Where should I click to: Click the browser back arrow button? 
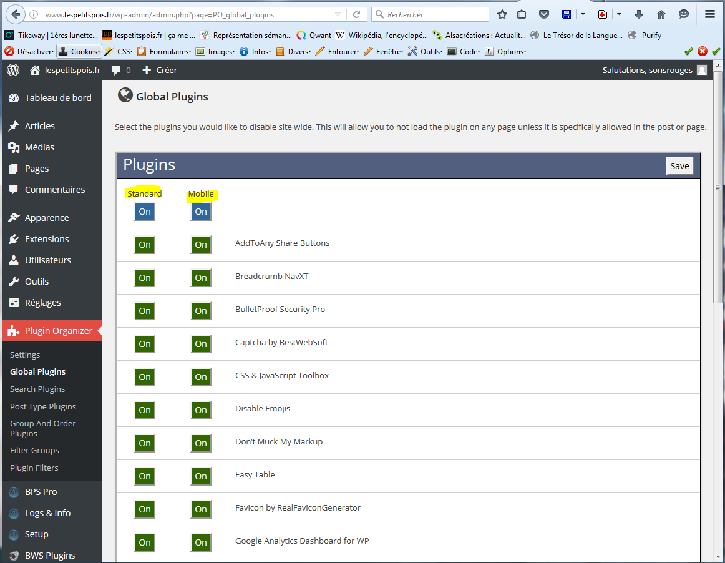tap(16, 14)
